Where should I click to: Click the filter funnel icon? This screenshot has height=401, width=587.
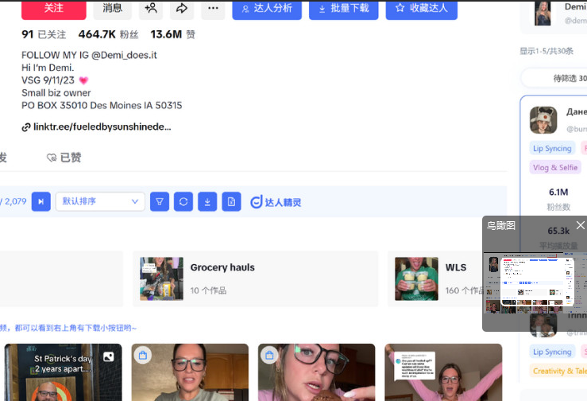pos(160,202)
